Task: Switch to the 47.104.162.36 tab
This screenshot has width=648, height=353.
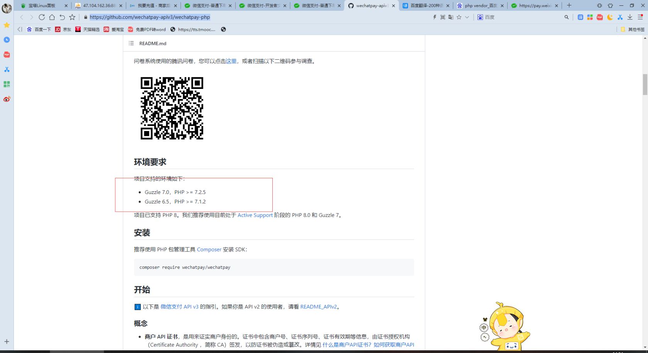Action: (99, 5)
